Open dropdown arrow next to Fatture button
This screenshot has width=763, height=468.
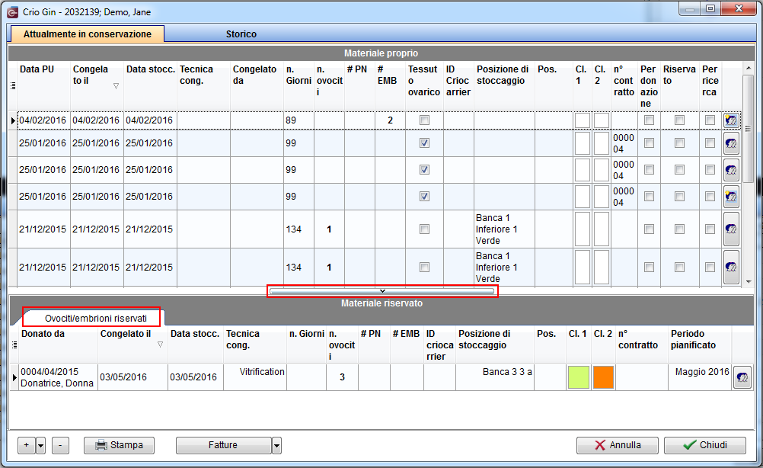click(x=276, y=445)
